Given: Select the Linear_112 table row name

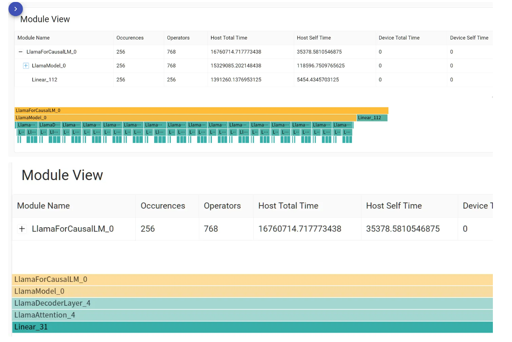Looking at the screenshot, I should point(44,80).
